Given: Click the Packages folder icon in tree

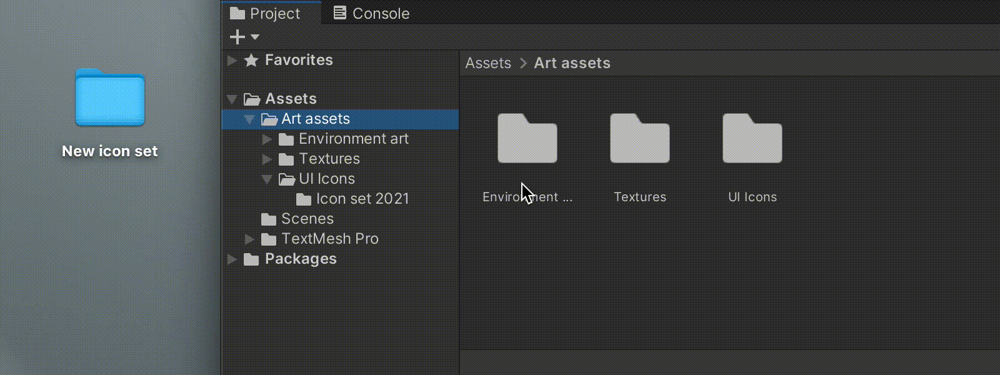Looking at the screenshot, I should (x=251, y=259).
